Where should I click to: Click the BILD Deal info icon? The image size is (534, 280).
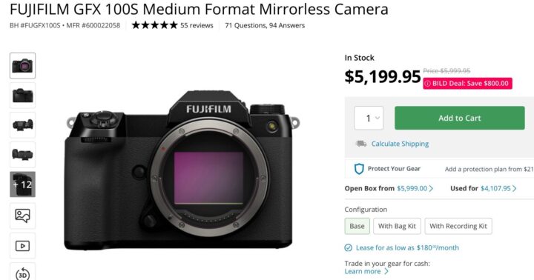tap(427, 84)
